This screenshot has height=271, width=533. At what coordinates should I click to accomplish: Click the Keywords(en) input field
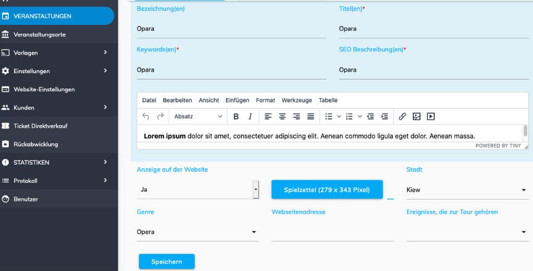232,70
